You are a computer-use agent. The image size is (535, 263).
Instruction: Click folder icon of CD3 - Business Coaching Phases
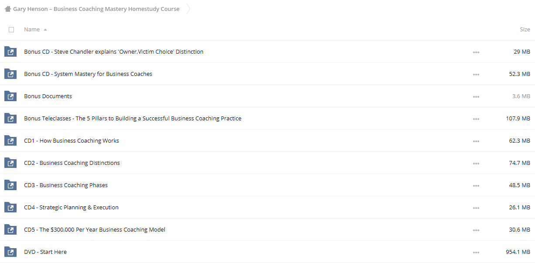coord(10,185)
